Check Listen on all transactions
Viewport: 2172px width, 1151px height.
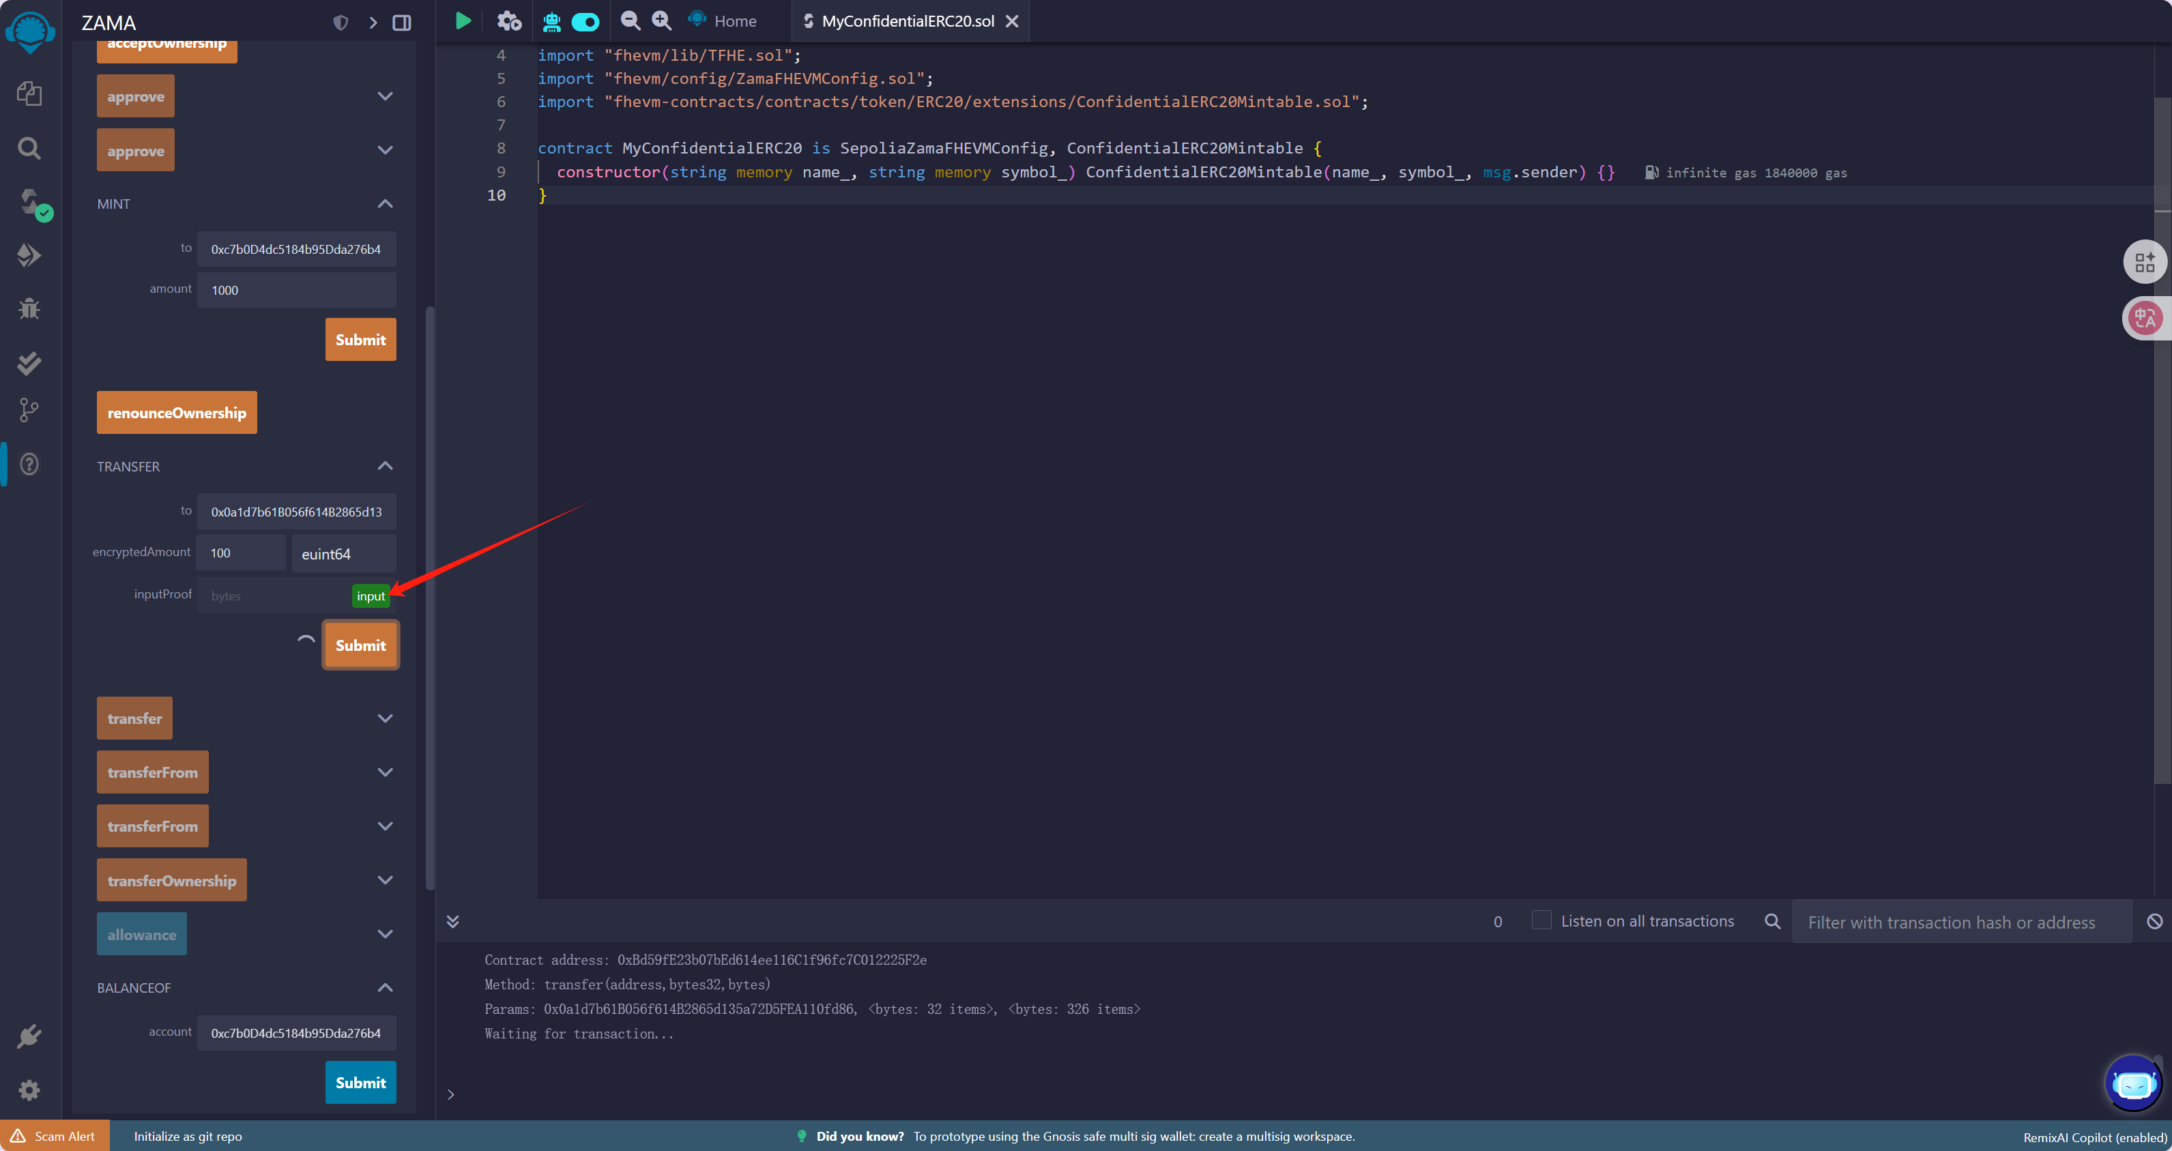pyautogui.click(x=1541, y=921)
